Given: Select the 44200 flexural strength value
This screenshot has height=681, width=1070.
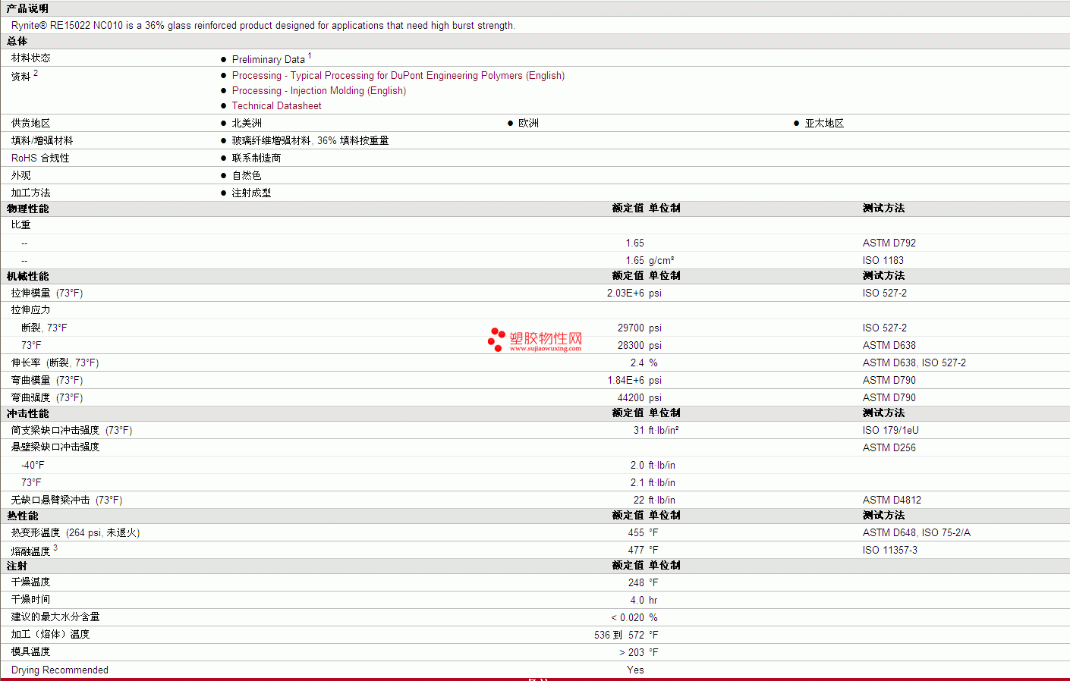Looking at the screenshot, I should click(x=631, y=398).
